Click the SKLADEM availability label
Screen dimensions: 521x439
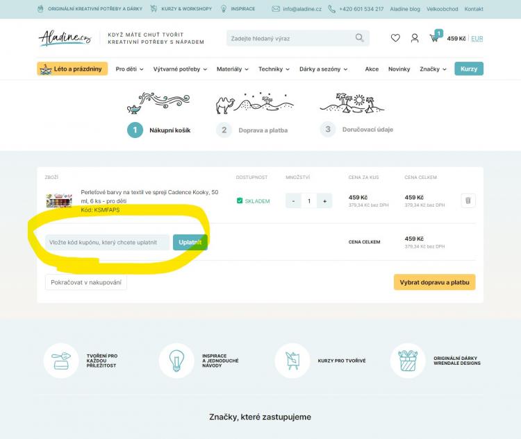coord(257,201)
